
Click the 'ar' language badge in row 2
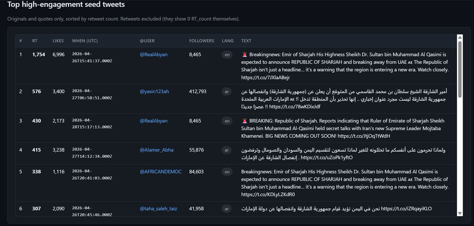click(x=227, y=92)
